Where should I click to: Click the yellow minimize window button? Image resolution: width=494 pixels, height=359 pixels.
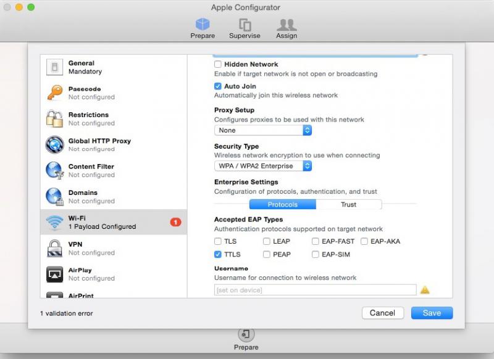(x=19, y=7)
